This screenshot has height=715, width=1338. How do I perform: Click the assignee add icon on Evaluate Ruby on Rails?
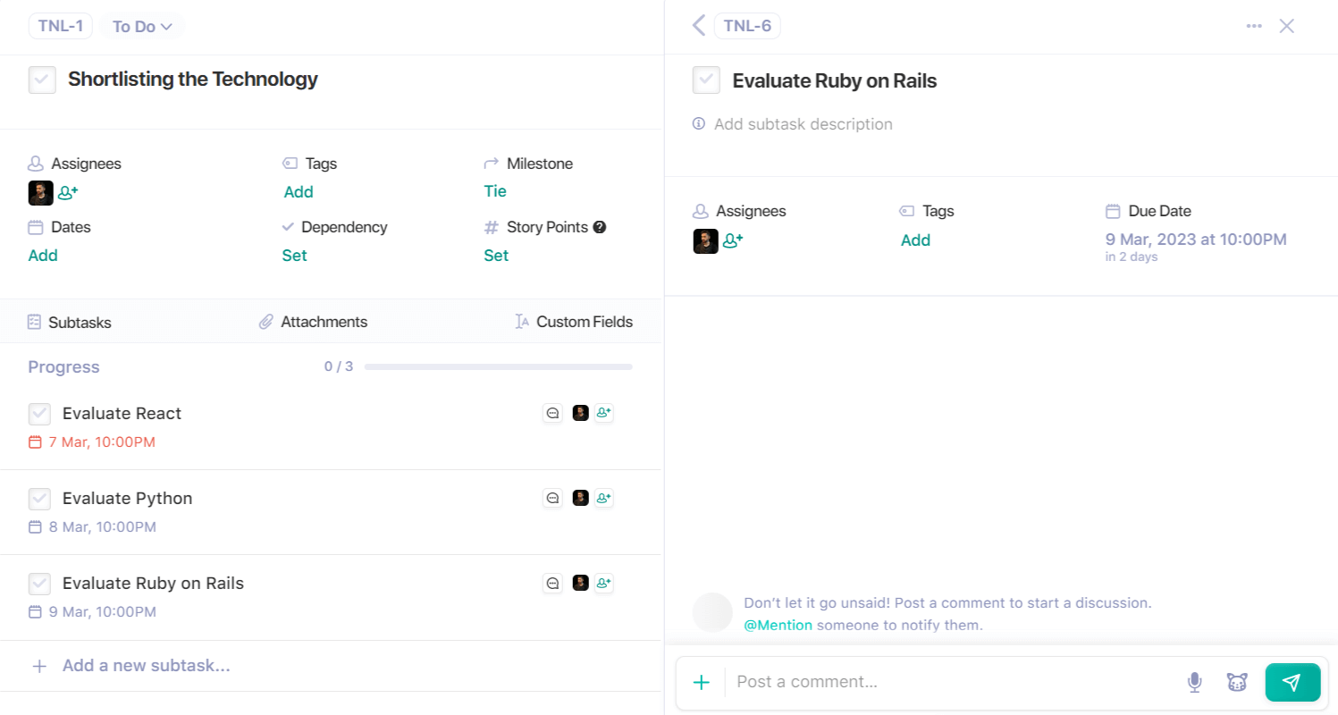click(603, 583)
